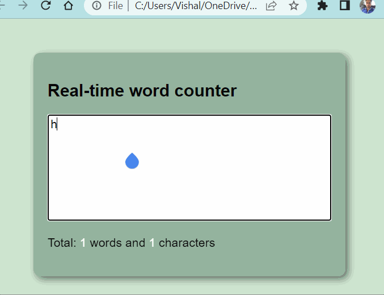View site information via the info icon
384x295 pixels.
[97, 6]
